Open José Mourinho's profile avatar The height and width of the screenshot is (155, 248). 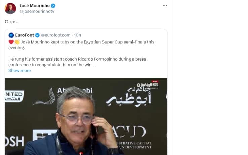coord(10,8)
